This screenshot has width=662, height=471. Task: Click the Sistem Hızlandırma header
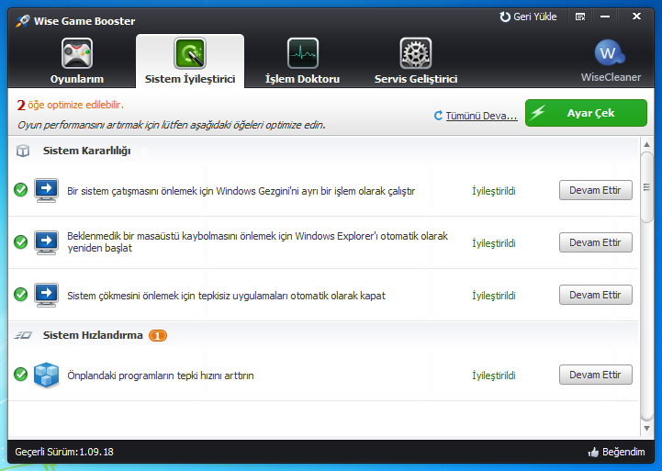click(93, 335)
